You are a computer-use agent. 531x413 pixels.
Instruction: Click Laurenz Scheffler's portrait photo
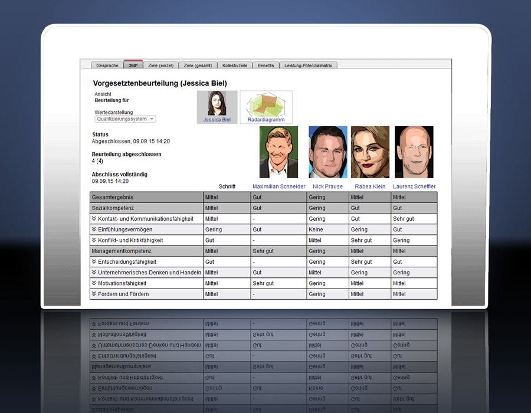[413, 152]
